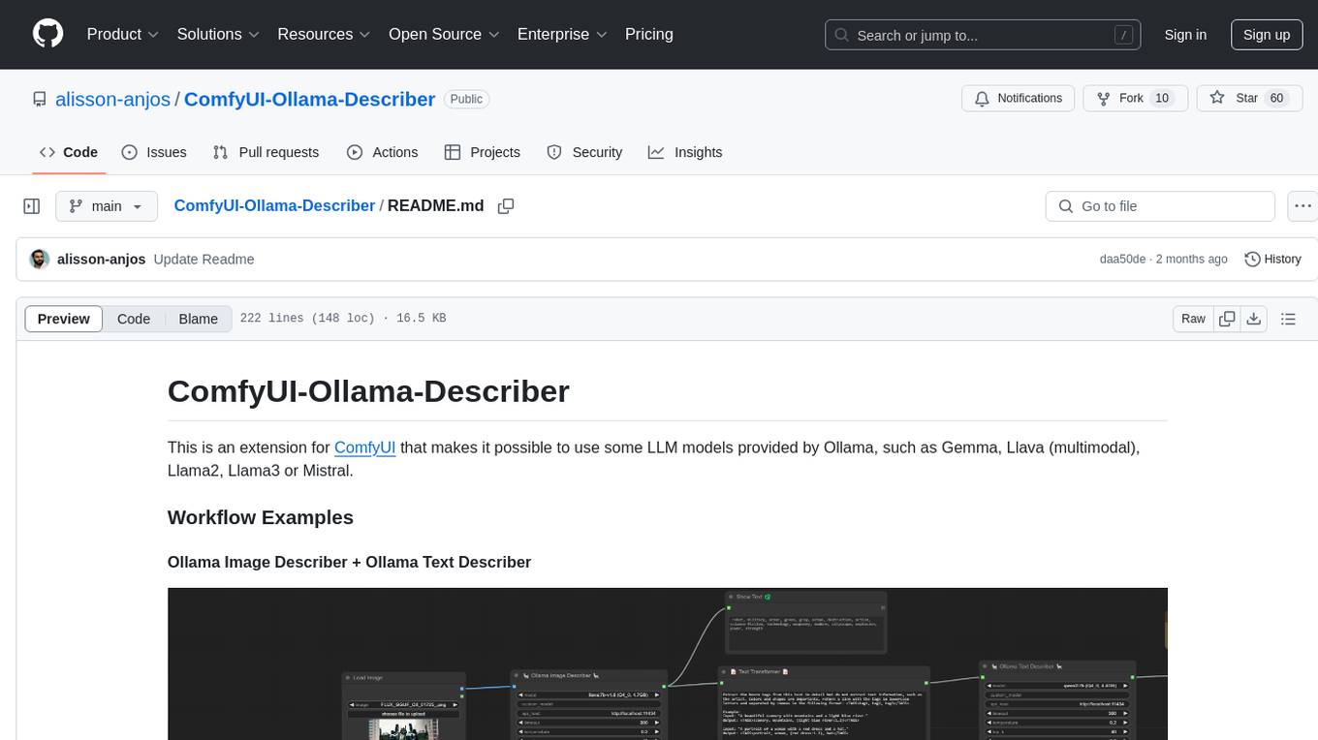Copy the README.md file path

coord(506,206)
